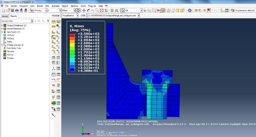The width and height of the screenshot is (256, 137).
Task: Open the Color Code palette icon
Action: pyautogui.click(x=233, y=10)
